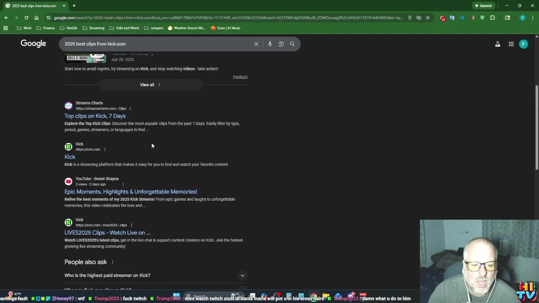Screen dimensions: 539x303
Task: Open the VanLife bookmark folder
Action: tap(68, 28)
